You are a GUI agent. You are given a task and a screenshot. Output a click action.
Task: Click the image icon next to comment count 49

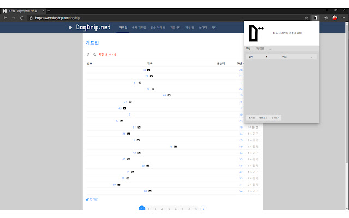coord(119,185)
